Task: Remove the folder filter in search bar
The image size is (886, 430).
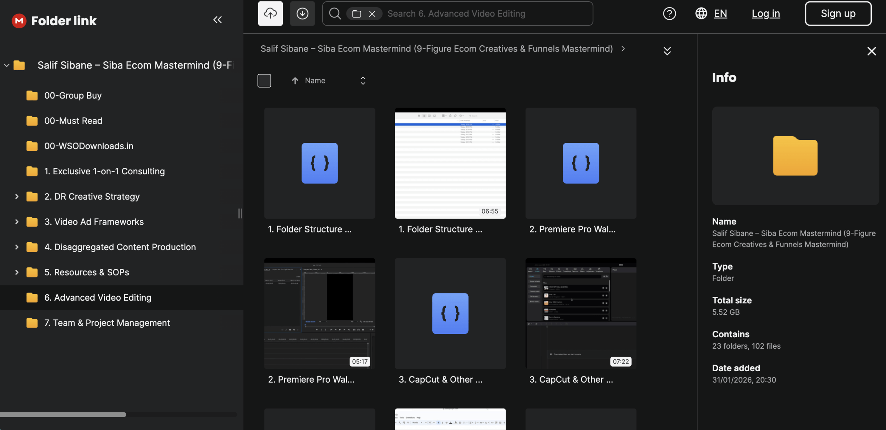Action: 372,14
